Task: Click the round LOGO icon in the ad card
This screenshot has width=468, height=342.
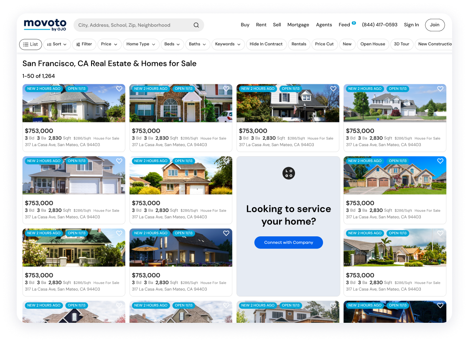Action: [x=289, y=173]
